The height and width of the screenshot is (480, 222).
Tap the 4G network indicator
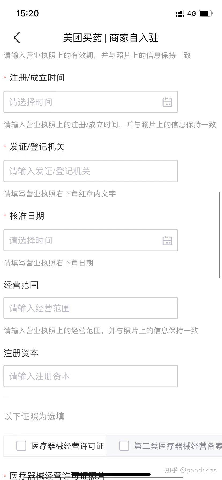click(192, 13)
